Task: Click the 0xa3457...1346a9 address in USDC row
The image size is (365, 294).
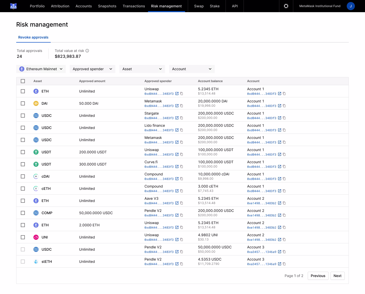Action: [x=262, y=252]
